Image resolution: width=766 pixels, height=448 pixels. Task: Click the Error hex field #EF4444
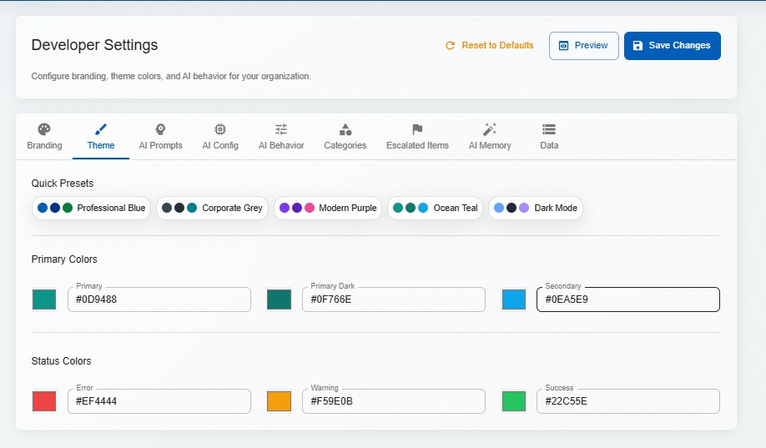click(159, 401)
